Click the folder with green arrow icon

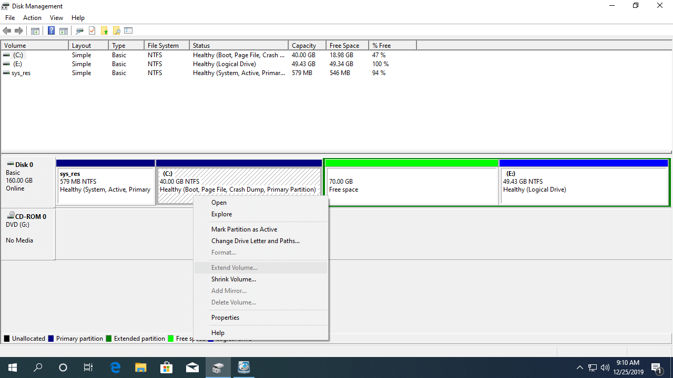point(105,31)
